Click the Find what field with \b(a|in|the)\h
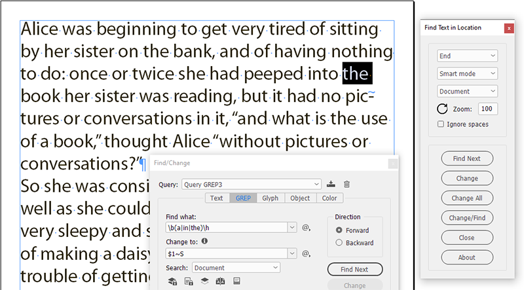The height and width of the screenshot is (290, 524). [x=227, y=228]
